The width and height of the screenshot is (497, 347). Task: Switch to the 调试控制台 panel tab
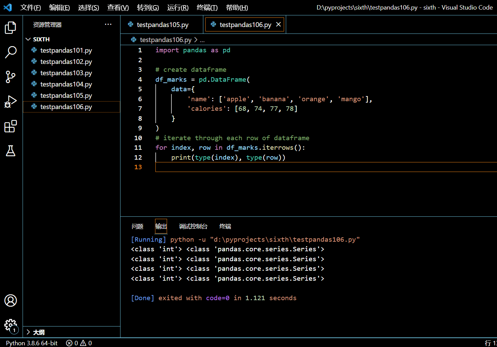click(193, 226)
